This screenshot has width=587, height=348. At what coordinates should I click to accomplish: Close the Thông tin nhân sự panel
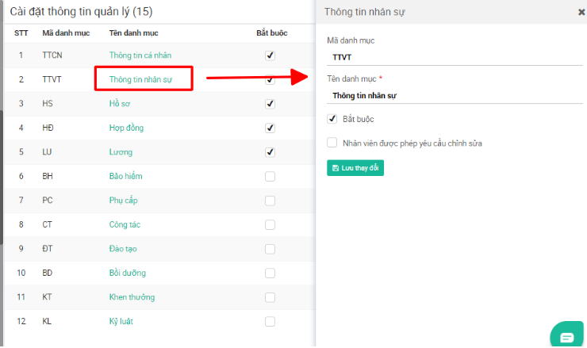point(581,12)
